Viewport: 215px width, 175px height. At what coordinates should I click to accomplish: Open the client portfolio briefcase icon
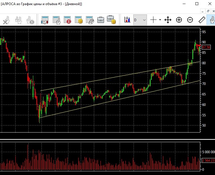coord(101,20)
